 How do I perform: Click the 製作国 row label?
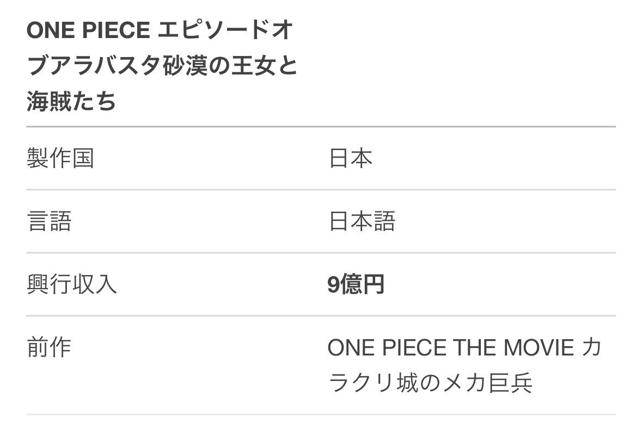click(x=60, y=159)
